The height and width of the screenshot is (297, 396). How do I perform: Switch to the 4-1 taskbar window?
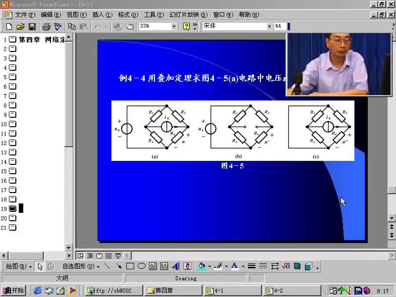point(232,291)
